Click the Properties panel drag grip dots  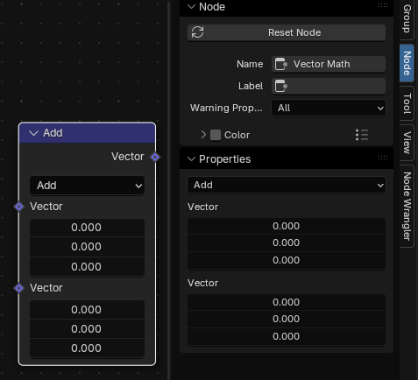tap(383, 158)
